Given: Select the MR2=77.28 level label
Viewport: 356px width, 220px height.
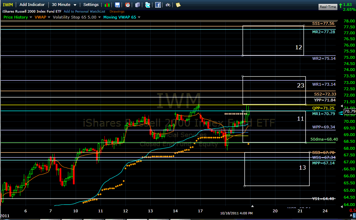Looking at the screenshot, I should click(323, 32).
